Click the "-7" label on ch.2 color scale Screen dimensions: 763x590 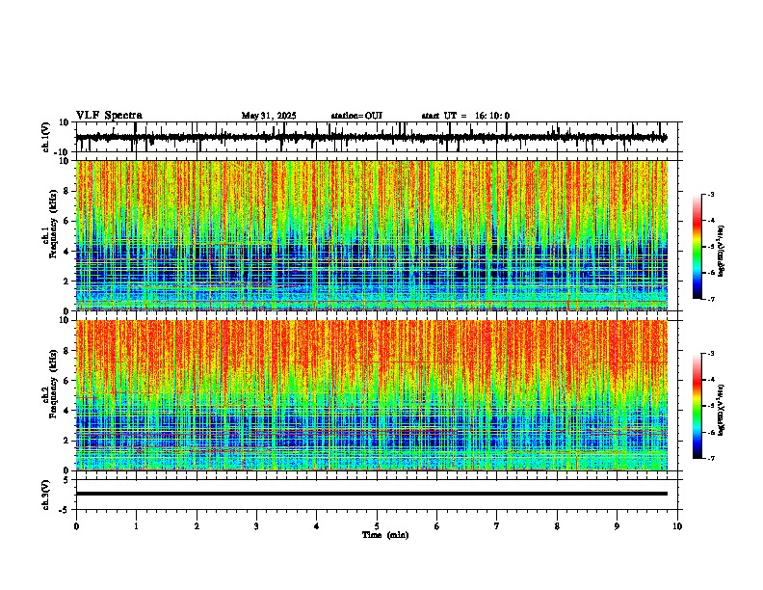pyautogui.click(x=711, y=458)
